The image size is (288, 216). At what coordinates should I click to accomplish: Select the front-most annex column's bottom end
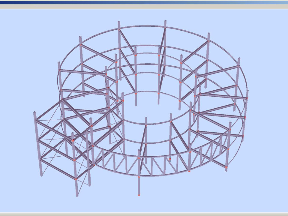pos(77,195)
